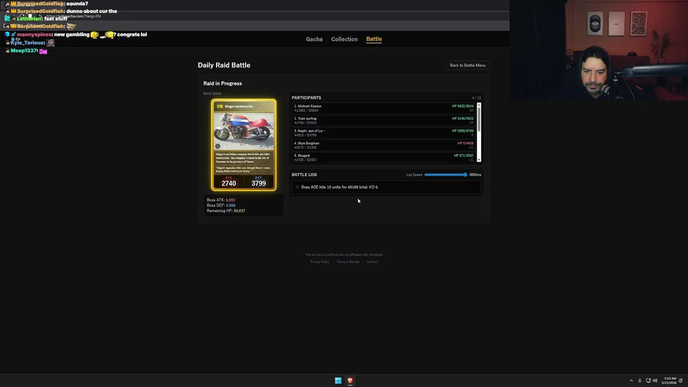Open the Gacha tab
The height and width of the screenshot is (387, 688).
pos(314,39)
